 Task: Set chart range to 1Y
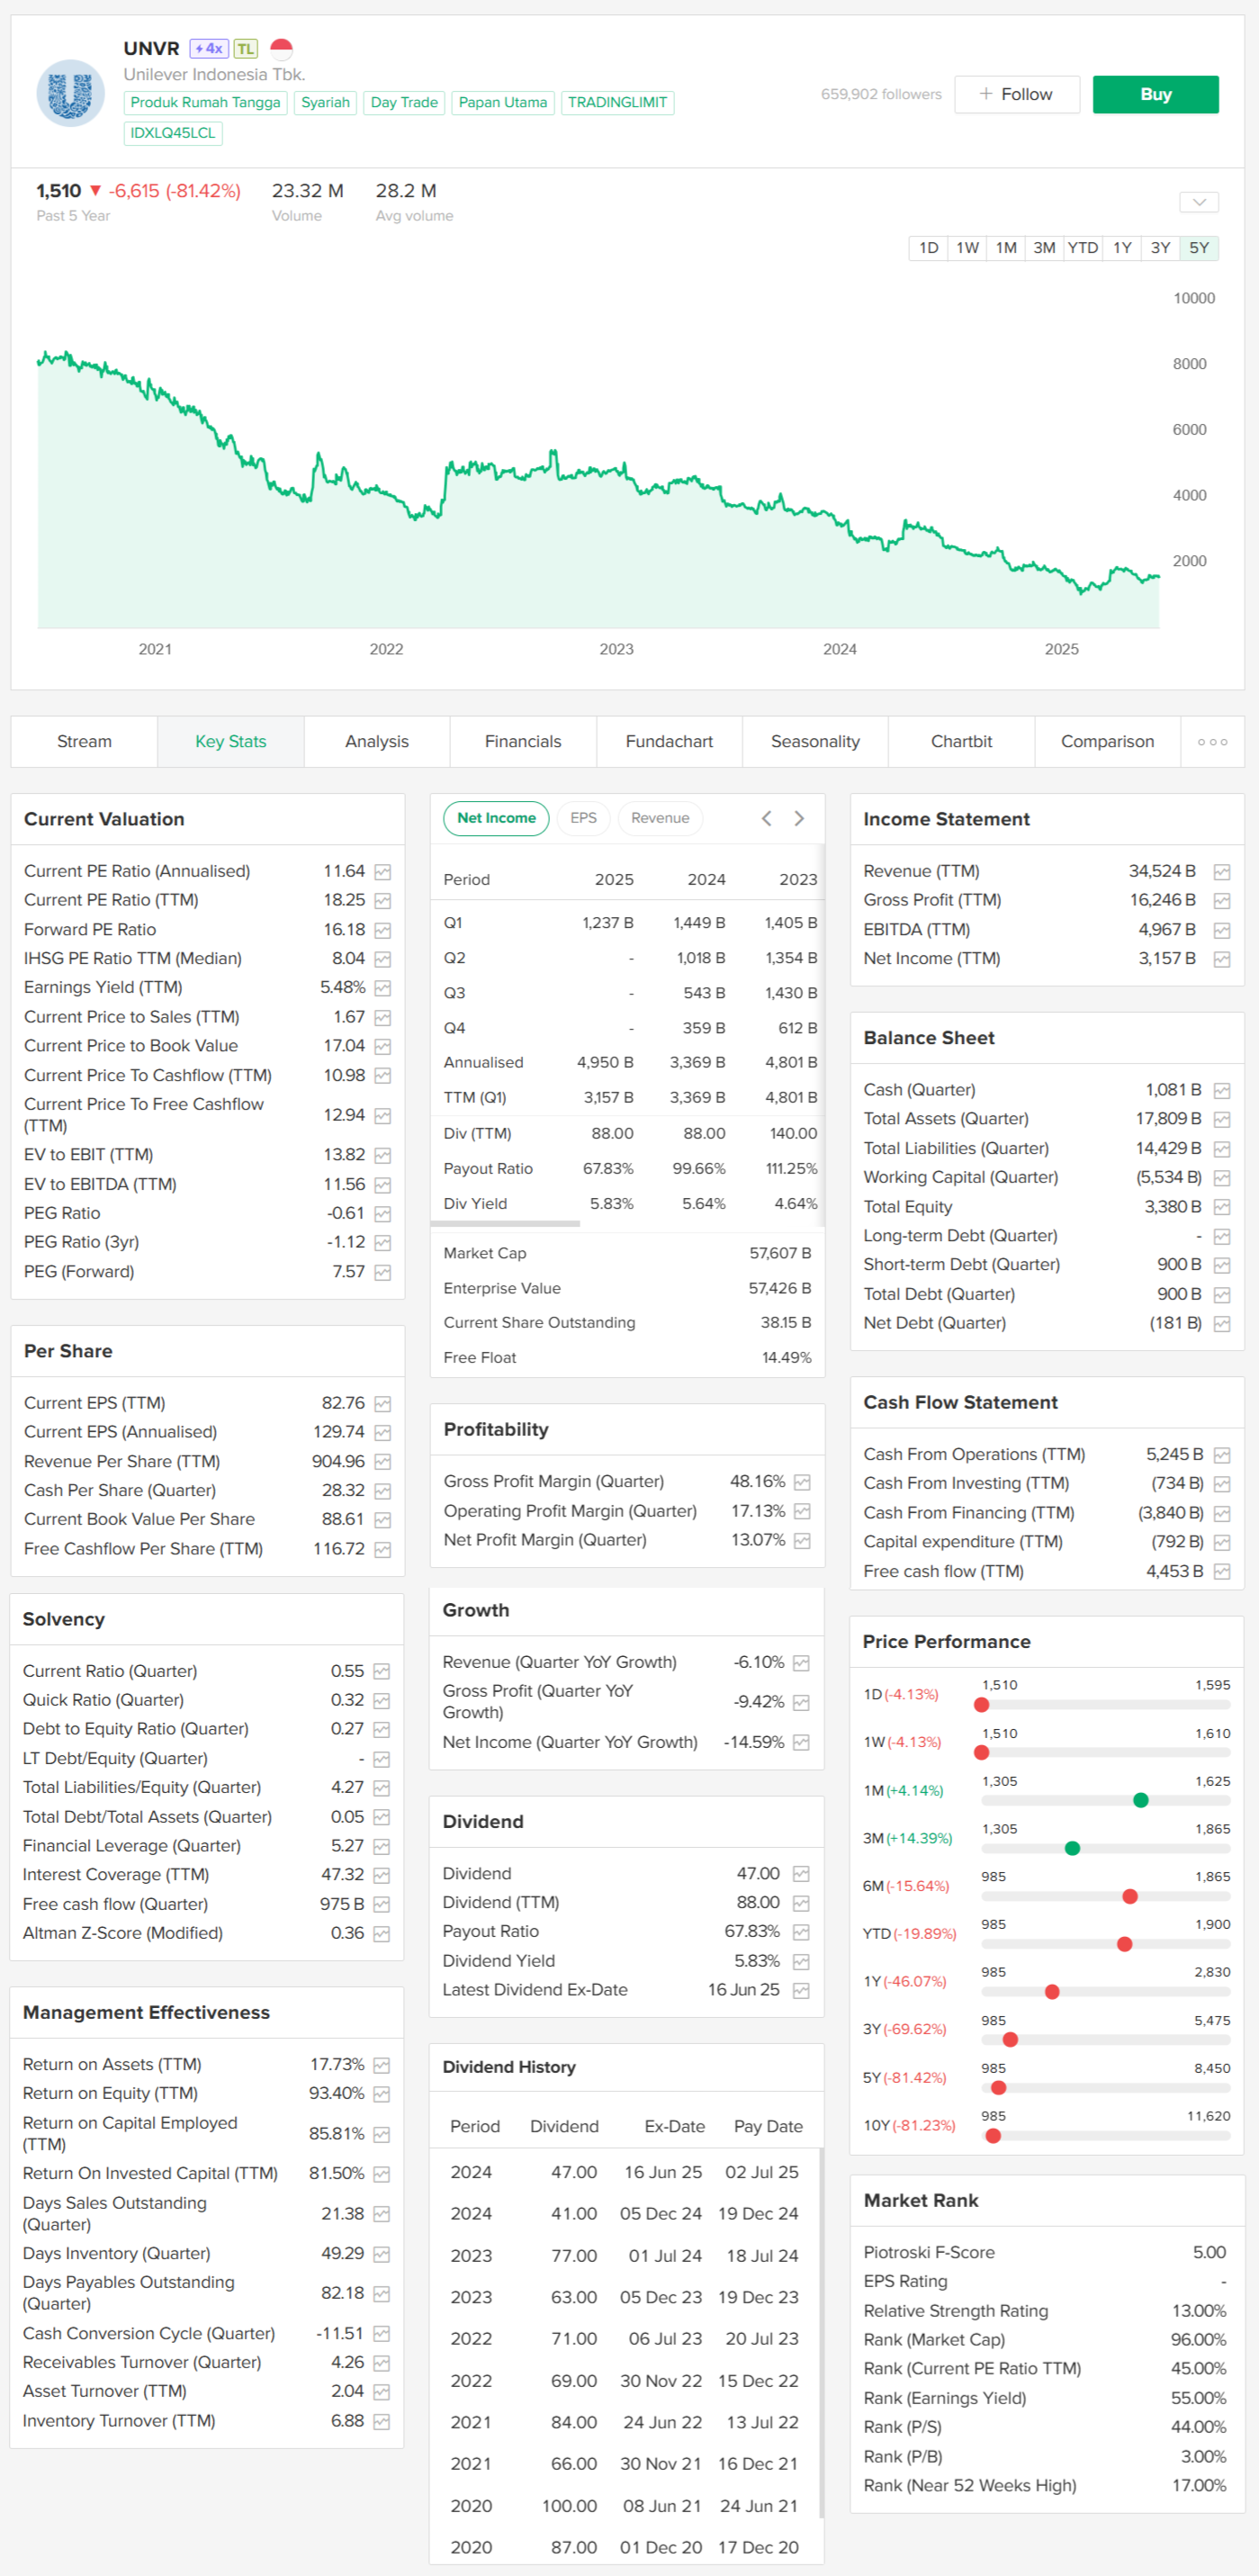pos(1122,248)
